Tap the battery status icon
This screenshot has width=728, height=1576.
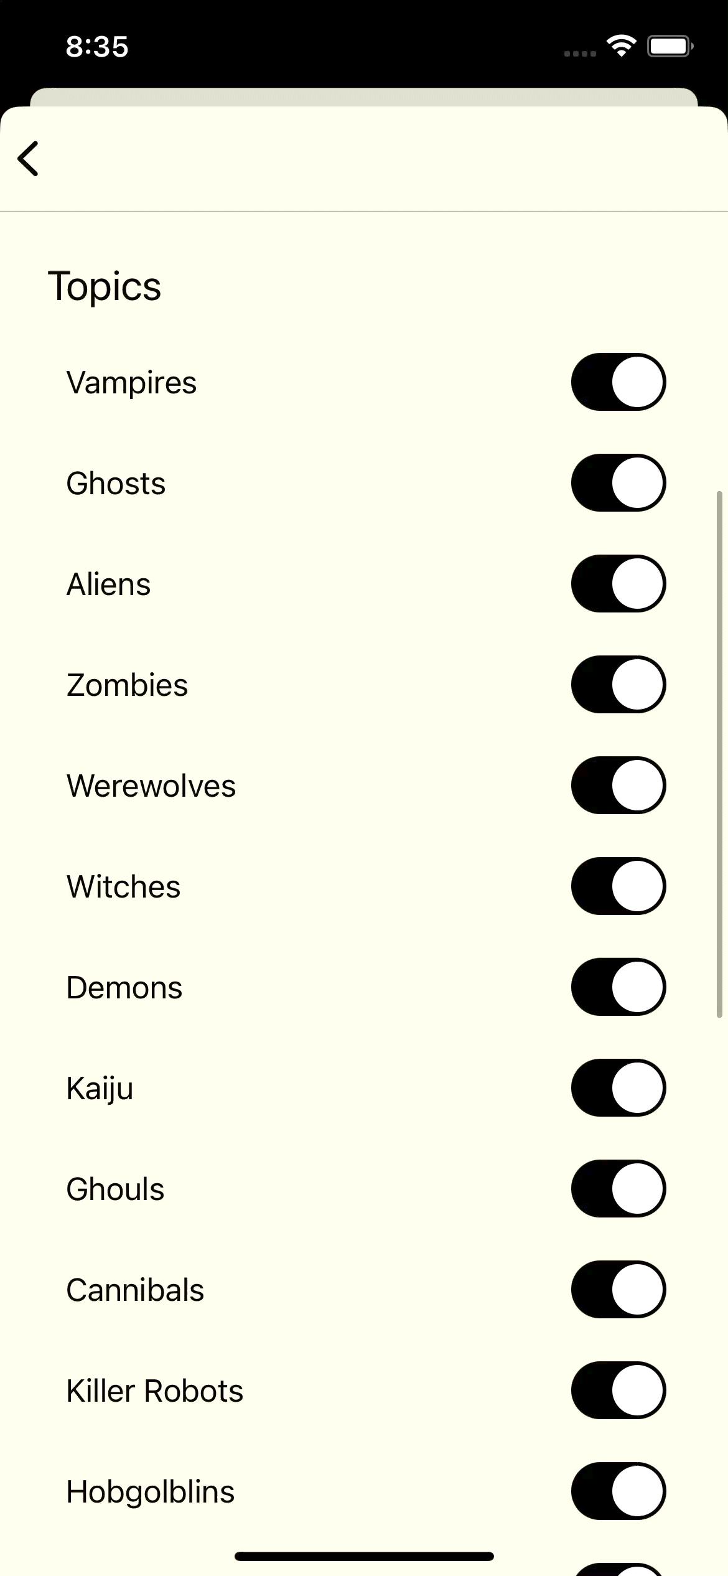coord(670,46)
